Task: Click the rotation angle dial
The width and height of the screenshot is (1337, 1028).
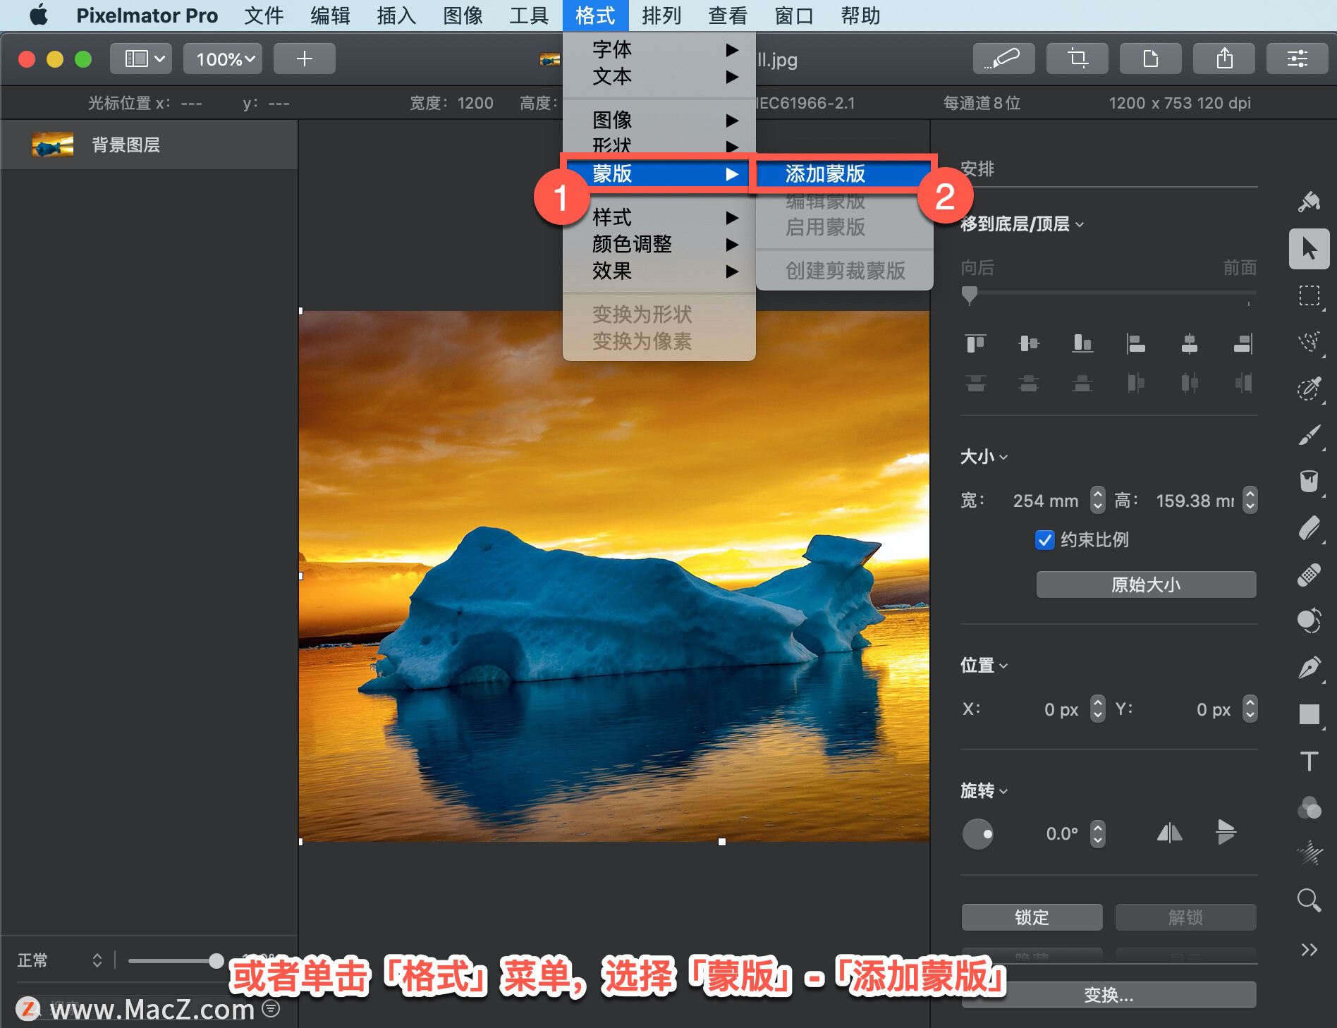Action: point(977,834)
